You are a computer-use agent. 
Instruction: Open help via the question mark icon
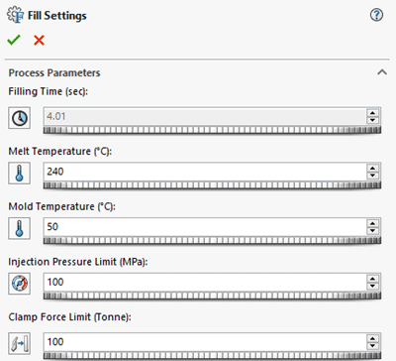point(376,15)
